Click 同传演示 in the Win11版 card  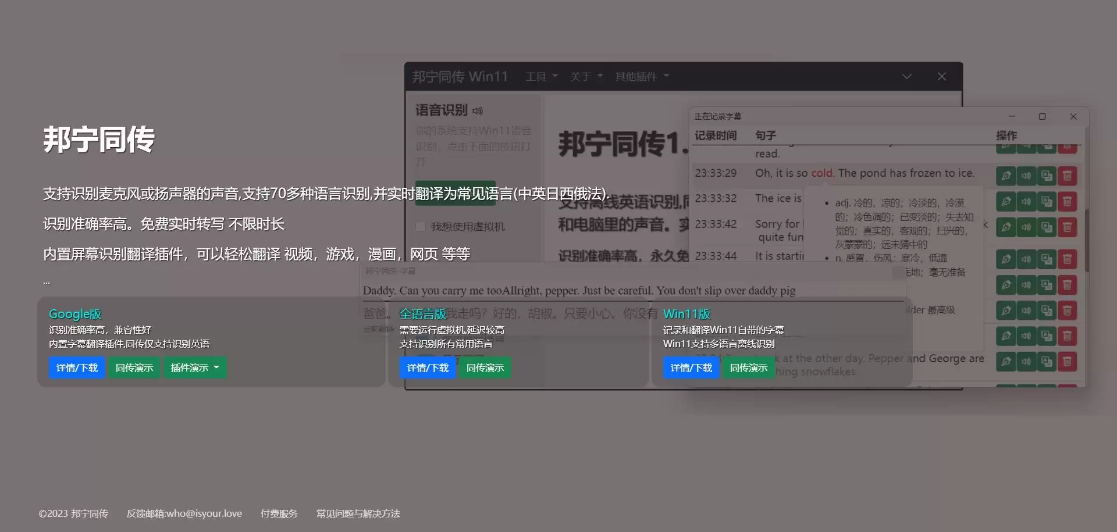click(x=749, y=367)
